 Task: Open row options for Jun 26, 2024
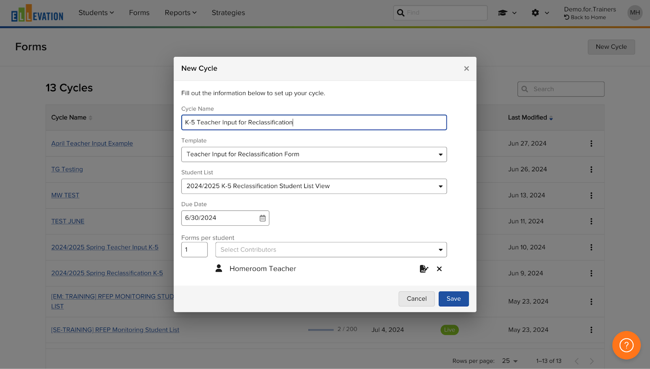(x=591, y=169)
